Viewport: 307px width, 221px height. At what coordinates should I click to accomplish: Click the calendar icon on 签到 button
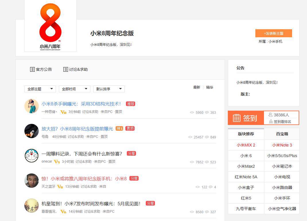[236, 118]
